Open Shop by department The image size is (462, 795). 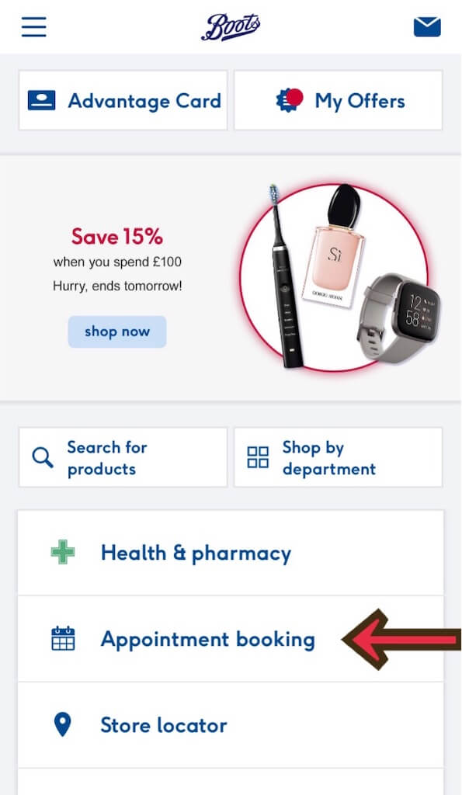(339, 457)
